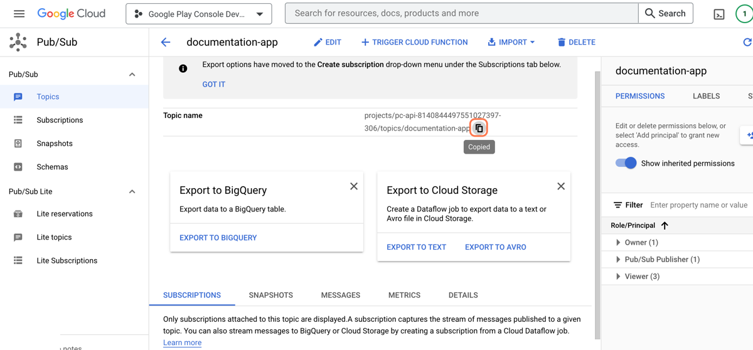Click the info icon in banner

(183, 68)
